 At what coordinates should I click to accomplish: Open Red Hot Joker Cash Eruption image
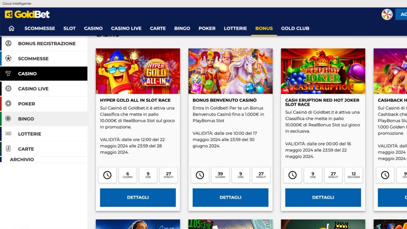tap(323, 71)
